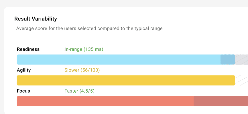Screen dimensions: 248x114
Task: Click gray margin left of the card
Action: (x=2, y=60)
